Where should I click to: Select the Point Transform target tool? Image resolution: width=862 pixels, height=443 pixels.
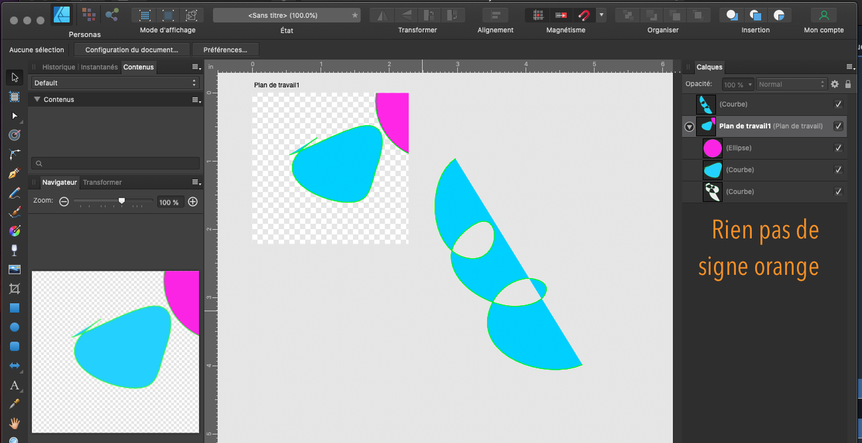(14, 135)
